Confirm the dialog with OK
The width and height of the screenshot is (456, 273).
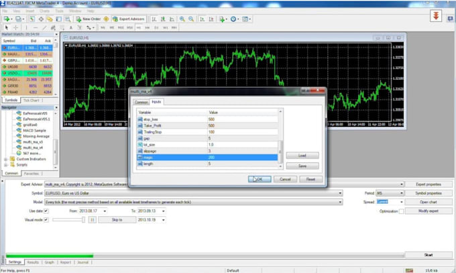(260, 179)
